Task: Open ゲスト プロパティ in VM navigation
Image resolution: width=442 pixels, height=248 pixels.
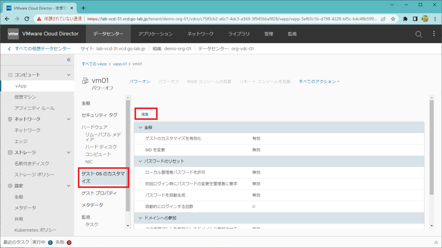Action: pos(99,193)
